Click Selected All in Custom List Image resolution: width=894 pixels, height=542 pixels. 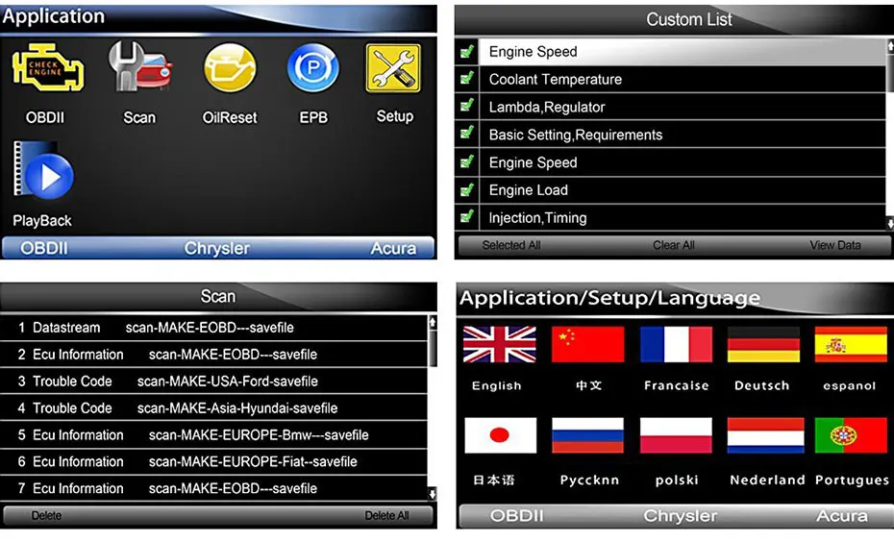tap(510, 246)
